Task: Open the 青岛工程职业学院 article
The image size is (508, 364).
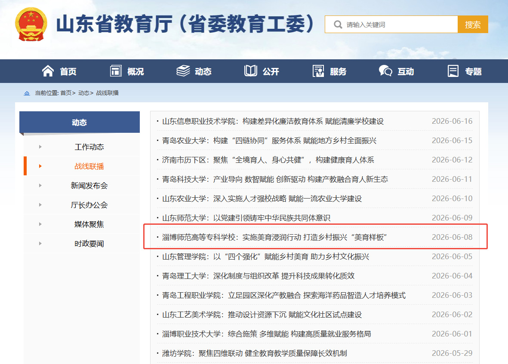Action: click(x=284, y=295)
